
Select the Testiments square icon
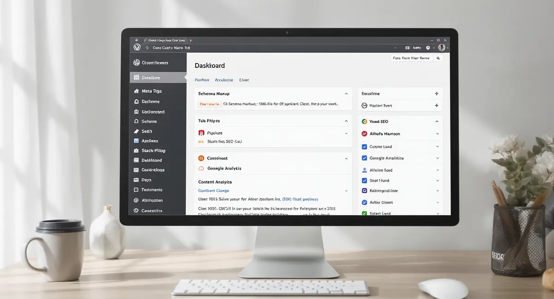point(137,190)
